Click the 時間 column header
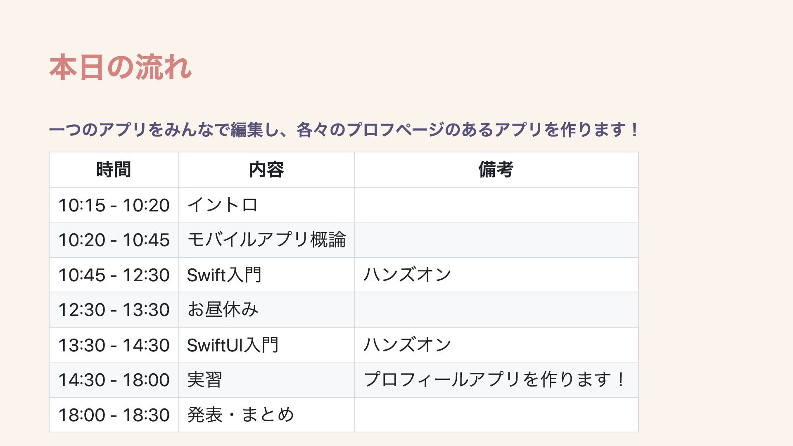This screenshot has width=793, height=446. click(x=114, y=170)
